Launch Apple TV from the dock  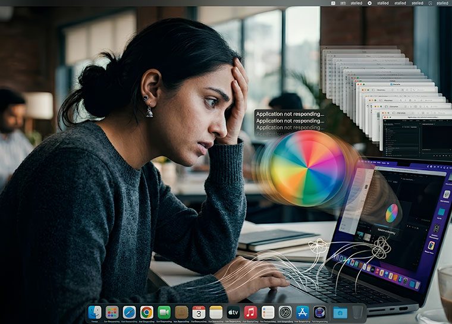tap(233, 313)
